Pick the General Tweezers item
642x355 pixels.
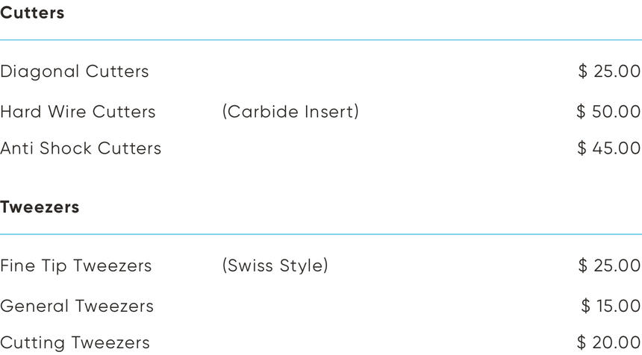pos(77,306)
